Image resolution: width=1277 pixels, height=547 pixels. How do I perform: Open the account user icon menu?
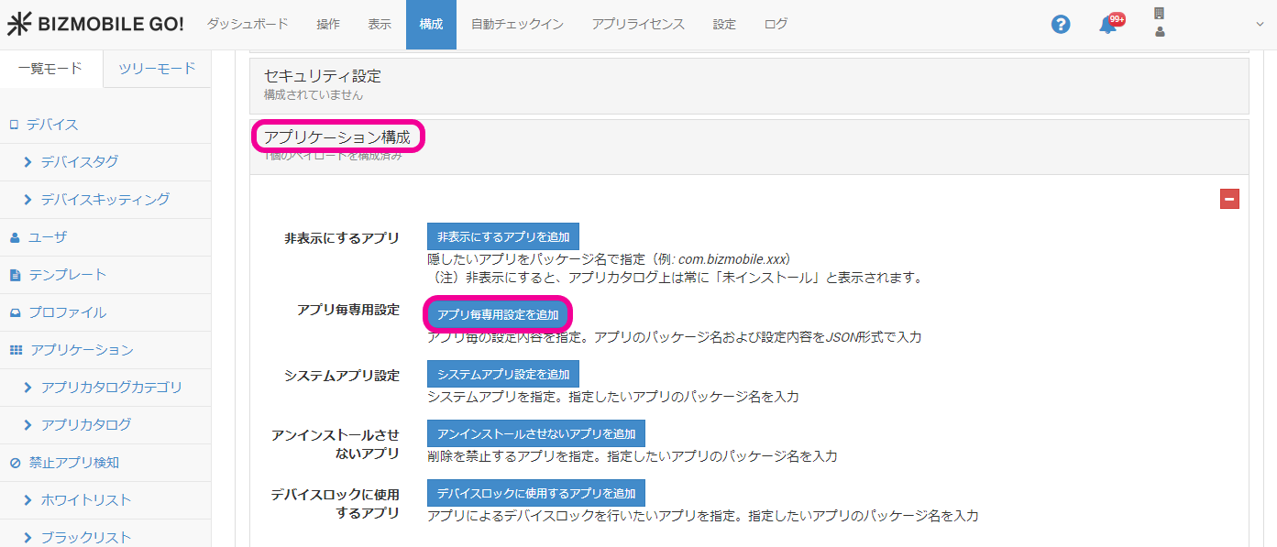tap(1160, 24)
